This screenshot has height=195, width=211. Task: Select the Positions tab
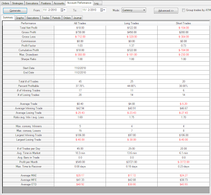46,3
